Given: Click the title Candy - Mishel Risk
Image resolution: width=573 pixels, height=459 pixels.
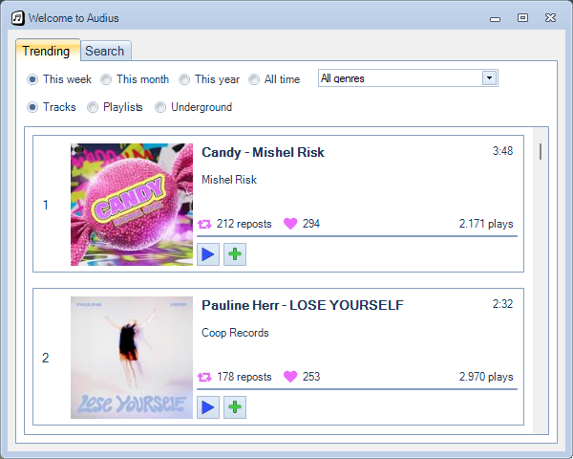Looking at the screenshot, I should (x=263, y=152).
